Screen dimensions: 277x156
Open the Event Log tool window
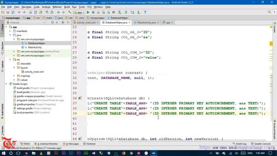[x=239, y=144]
